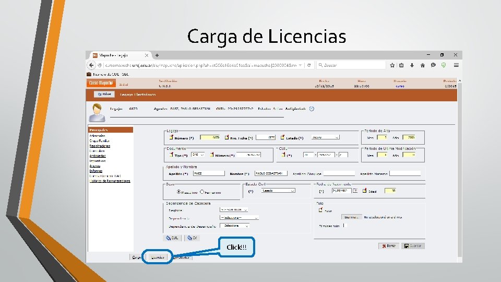
Task: Click the green shield extension icon
Action: [444, 65]
